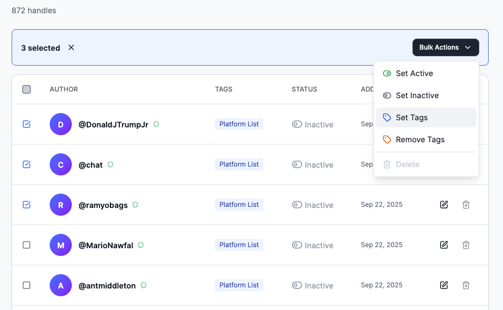Viewport: 503px width, 310px height.
Task: Click the shield badge next to @MarioNawfal
Action: pos(141,245)
